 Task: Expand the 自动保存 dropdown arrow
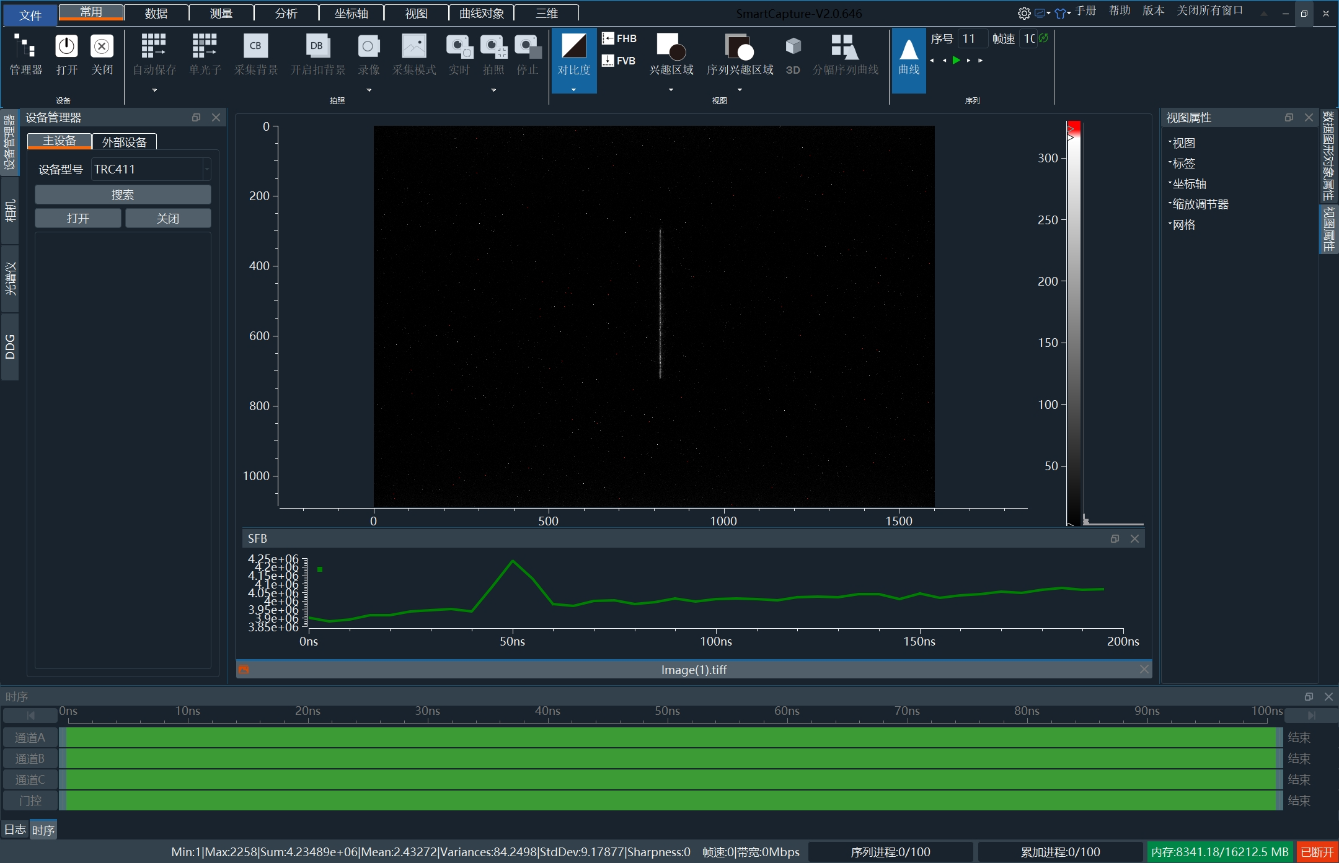click(154, 90)
